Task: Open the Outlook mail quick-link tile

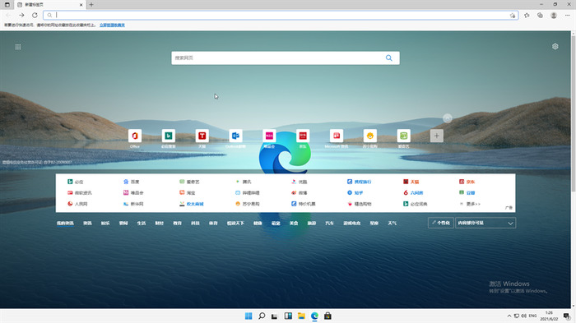Action: [x=235, y=136]
